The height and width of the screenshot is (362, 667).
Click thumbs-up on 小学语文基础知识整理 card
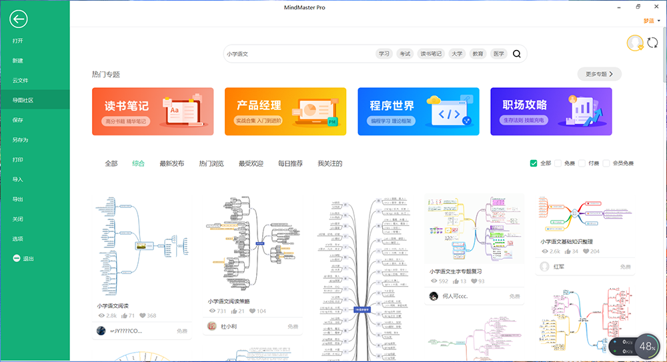pyautogui.click(x=568, y=251)
